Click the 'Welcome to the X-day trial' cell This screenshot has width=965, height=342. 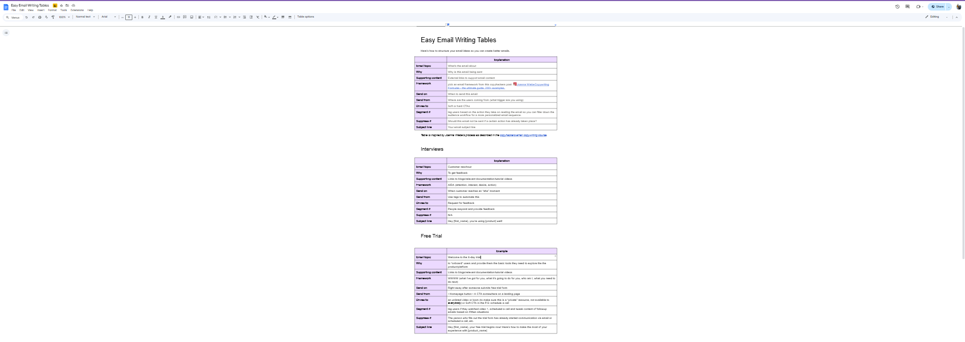click(502, 257)
